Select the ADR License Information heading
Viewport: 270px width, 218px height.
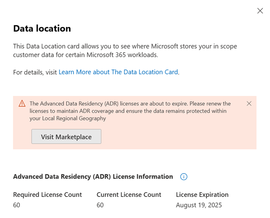pyautogui.click(x=93, y=177)
